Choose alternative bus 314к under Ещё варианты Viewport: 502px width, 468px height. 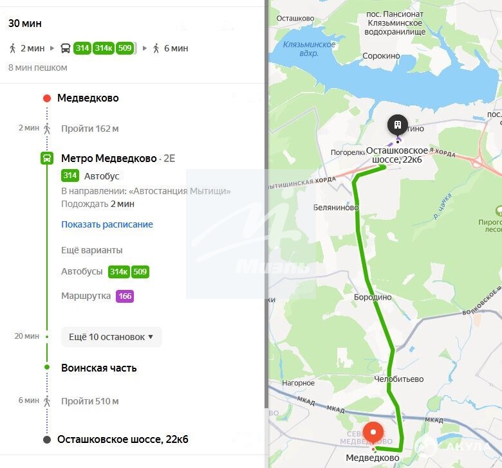point(119,272)
